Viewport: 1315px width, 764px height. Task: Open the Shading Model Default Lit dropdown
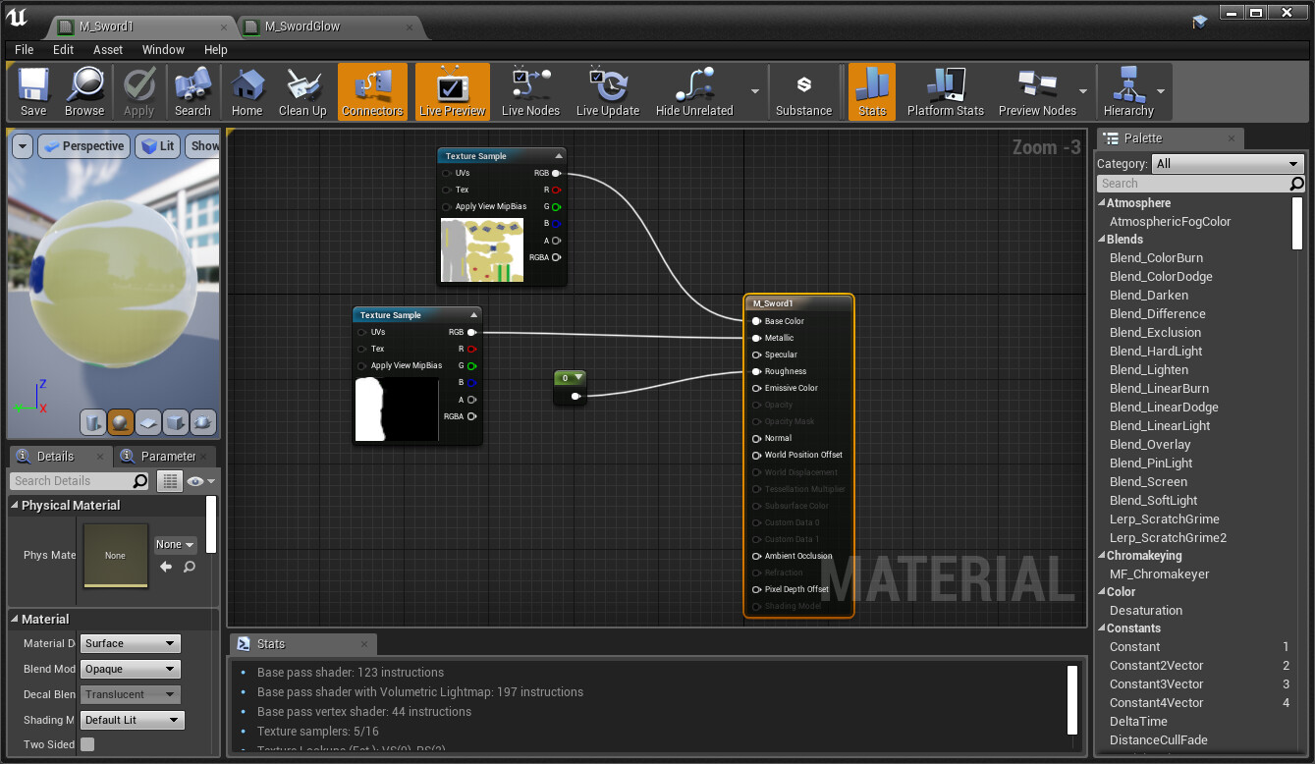click(x=133, y=720)
